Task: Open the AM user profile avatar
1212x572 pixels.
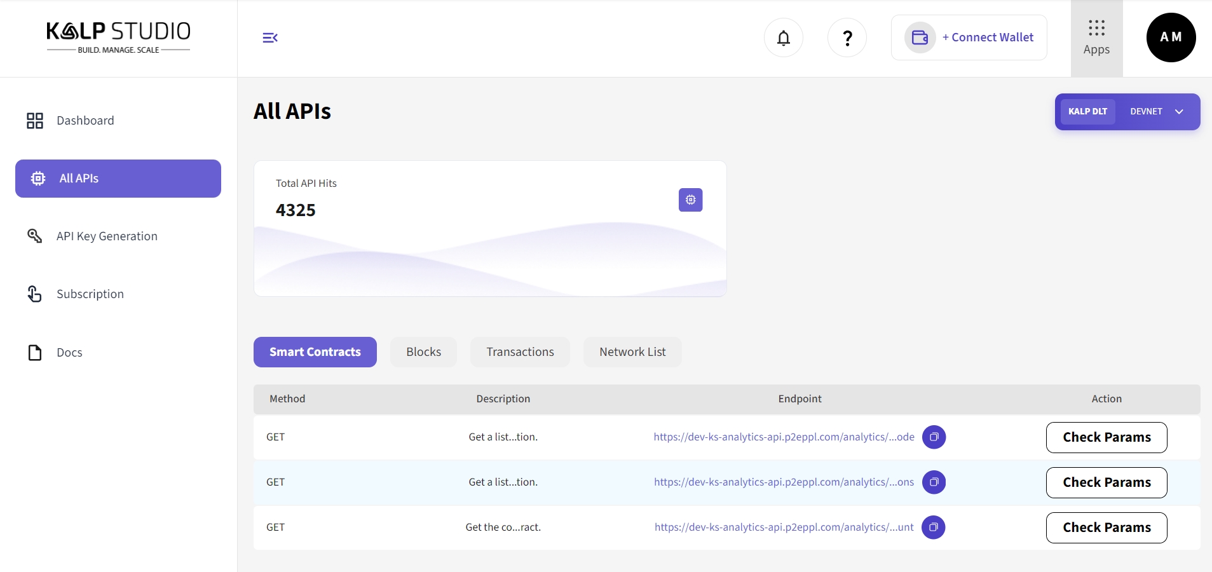Action: [1171, 37]
